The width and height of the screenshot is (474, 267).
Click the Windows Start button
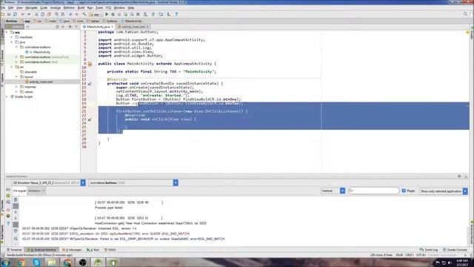[x=5, y=263]
